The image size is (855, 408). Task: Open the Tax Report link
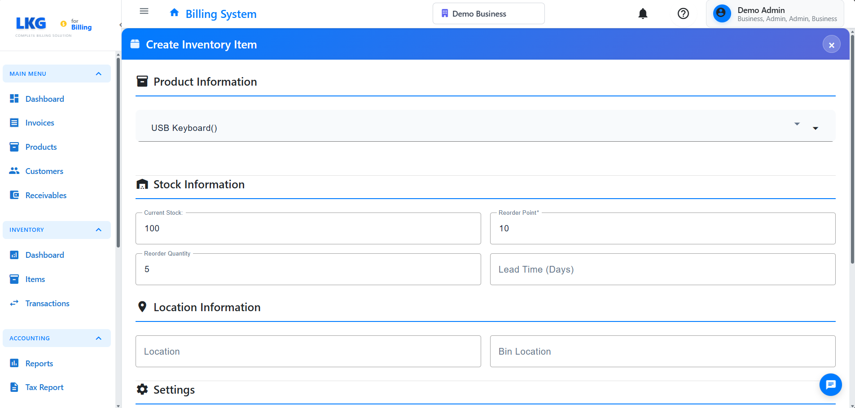tap(44, 387)
